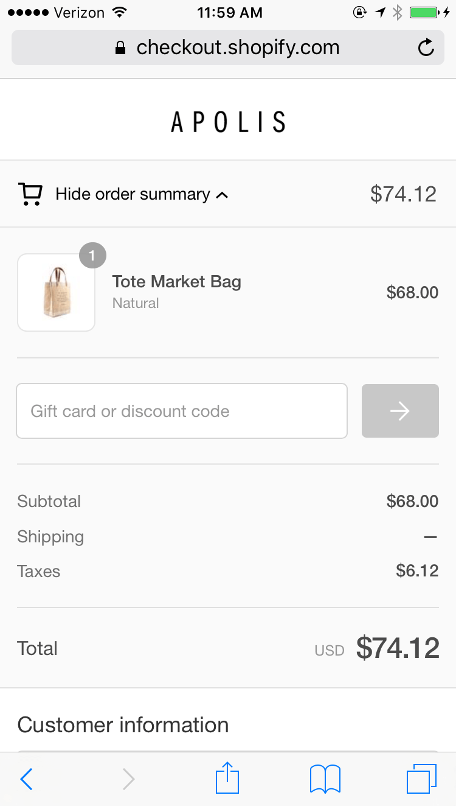Tap the Tote Market Bag product name
Screen dimensions: 456x812
tap(176, 282)
